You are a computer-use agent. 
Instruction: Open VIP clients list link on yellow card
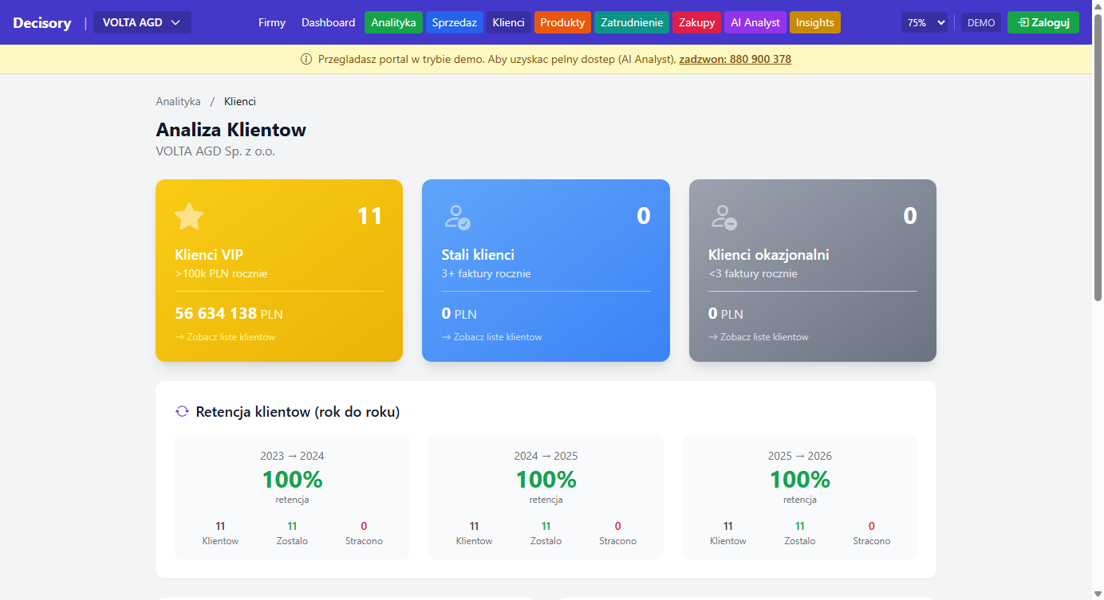click(x=225, y=337)
